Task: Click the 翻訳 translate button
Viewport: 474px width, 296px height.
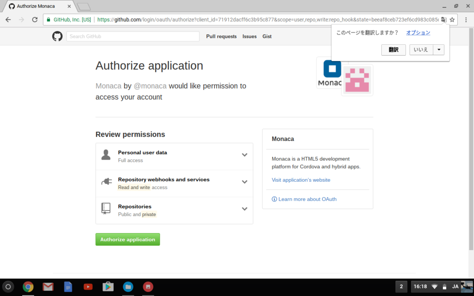Action: [x=393, y=50]
